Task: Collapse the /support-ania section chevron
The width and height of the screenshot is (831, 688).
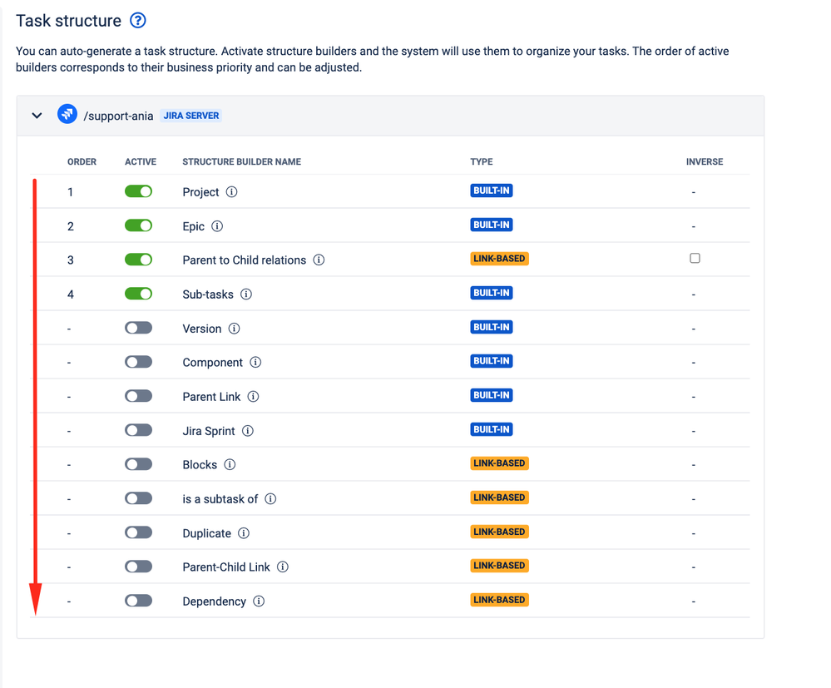Action: pos(37,115)
